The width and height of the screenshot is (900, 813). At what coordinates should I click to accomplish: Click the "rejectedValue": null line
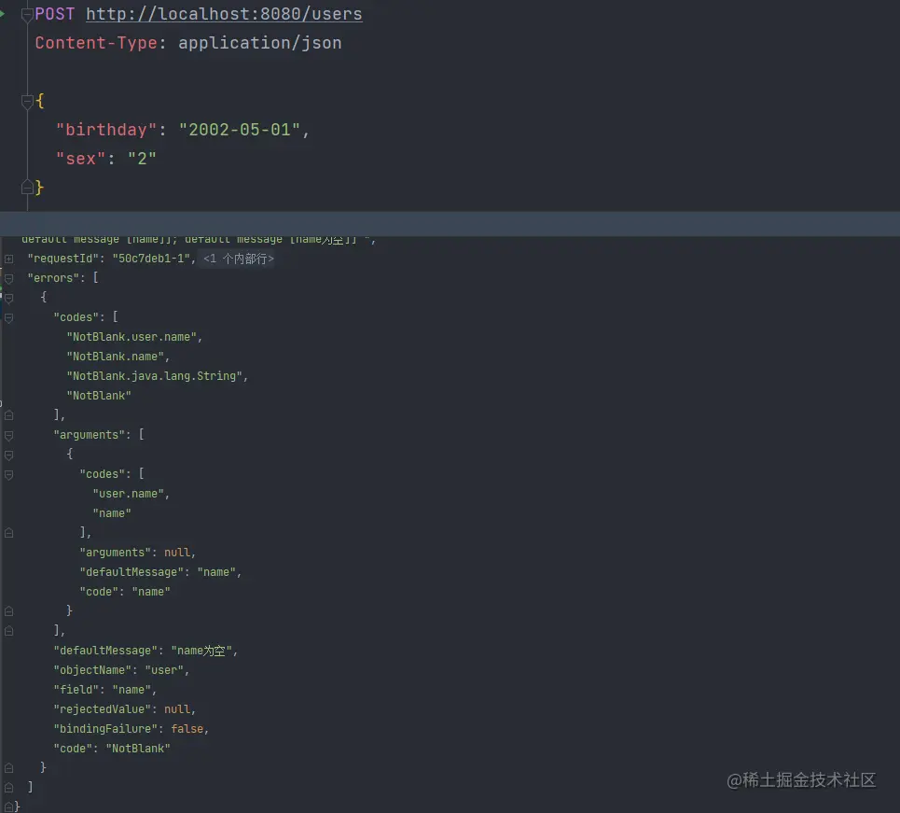click(125, 709)
